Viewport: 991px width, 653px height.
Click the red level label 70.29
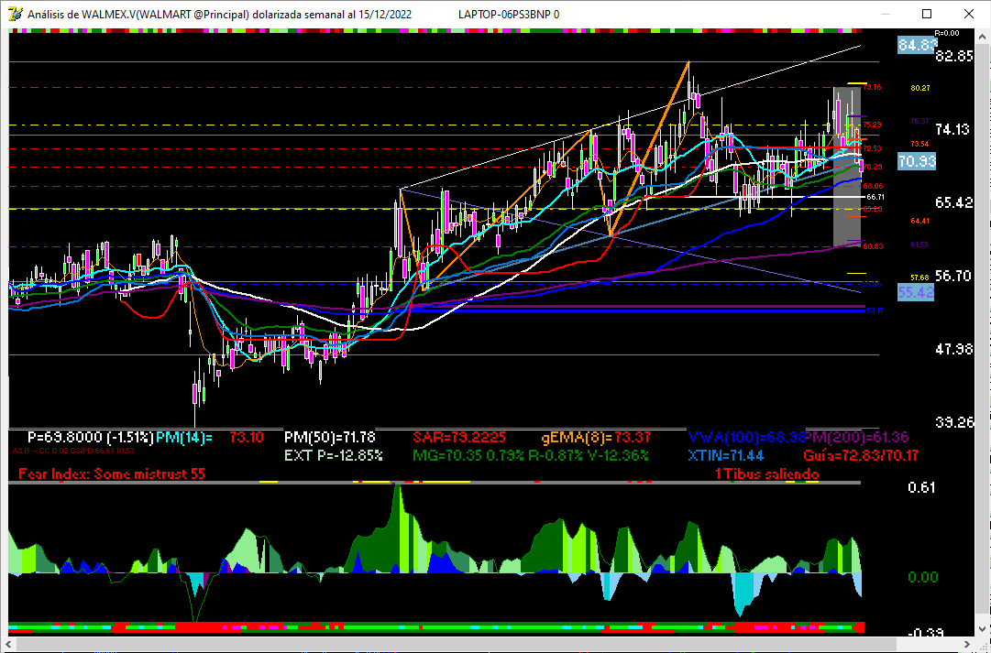tap(873, 167)
